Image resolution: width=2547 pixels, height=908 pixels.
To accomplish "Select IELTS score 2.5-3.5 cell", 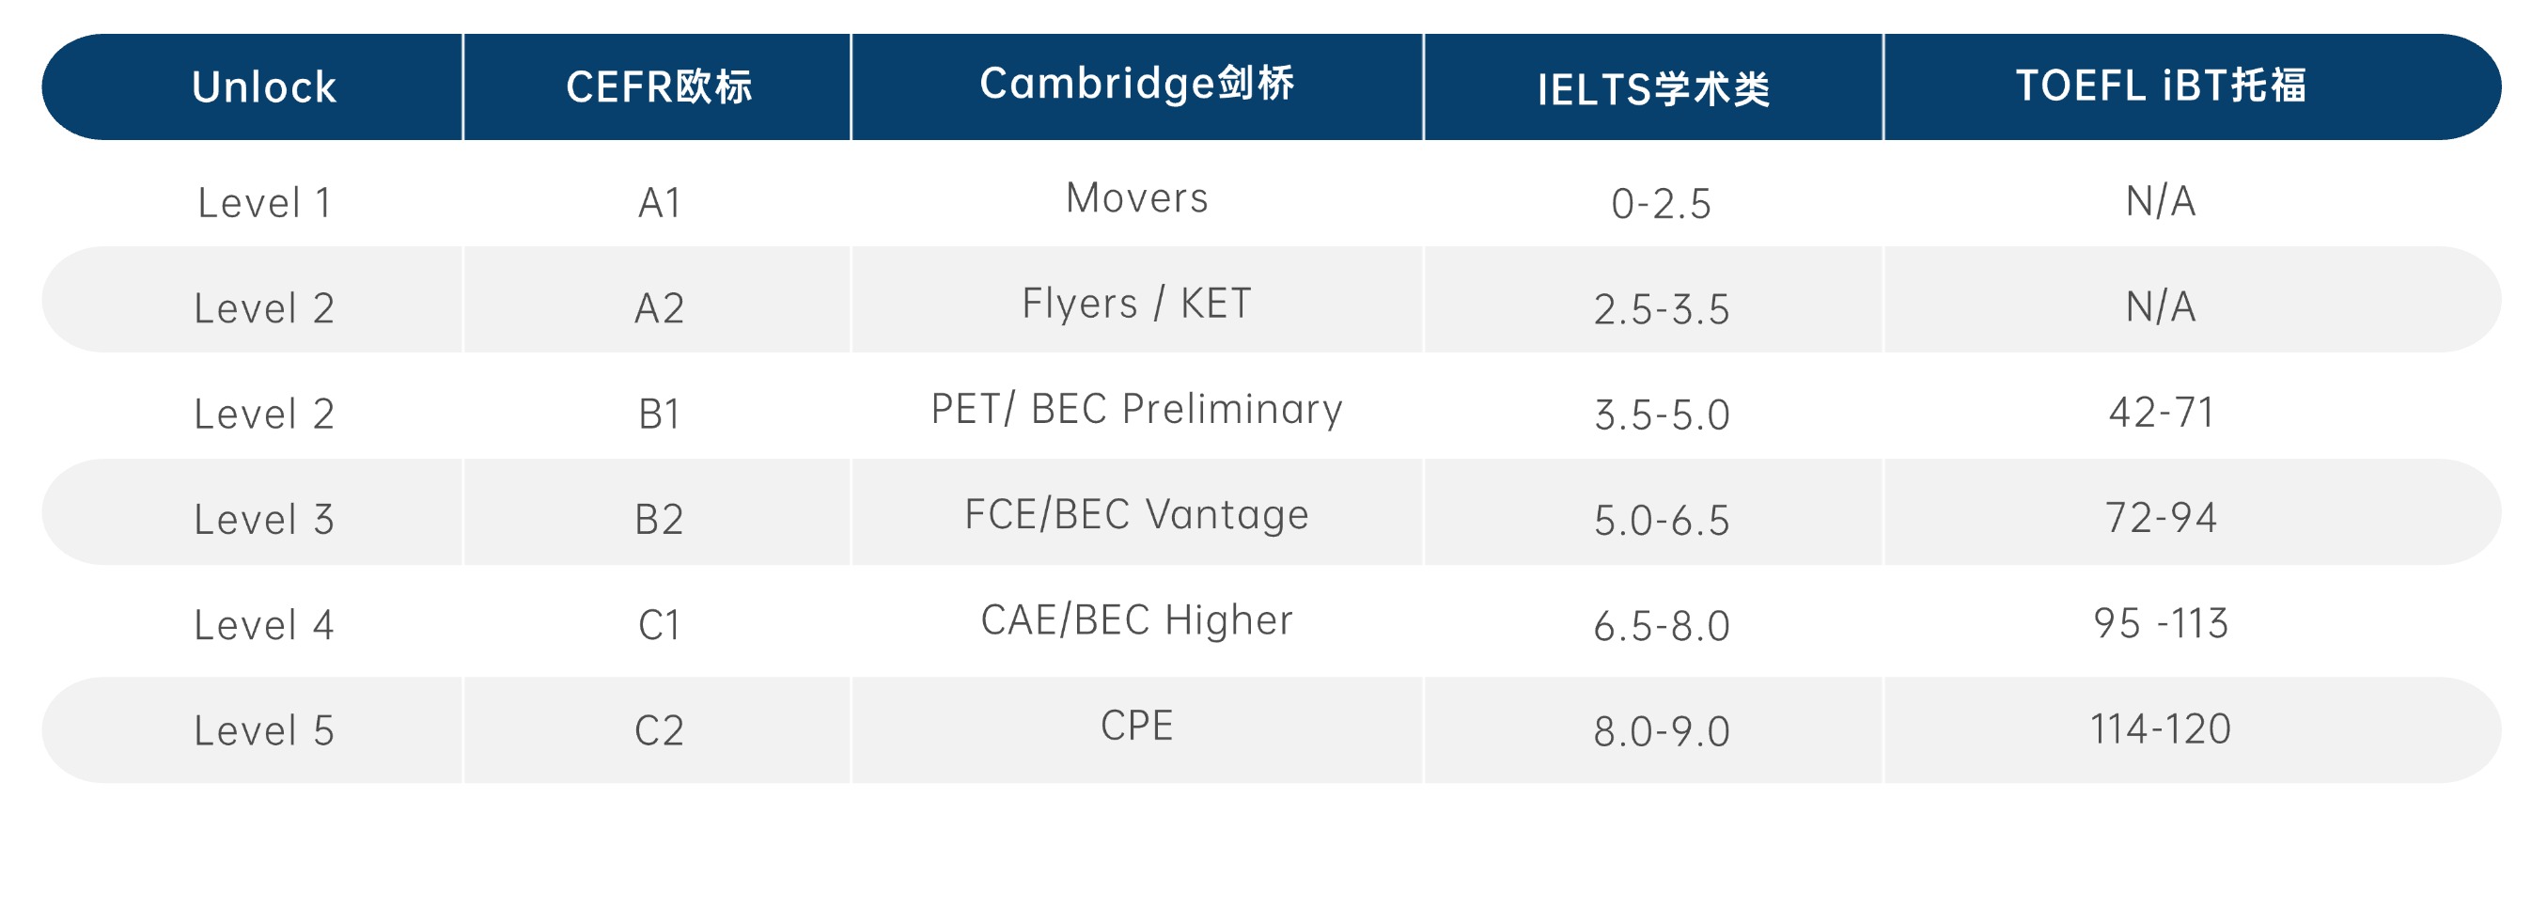I will (x=1661, y=309).
